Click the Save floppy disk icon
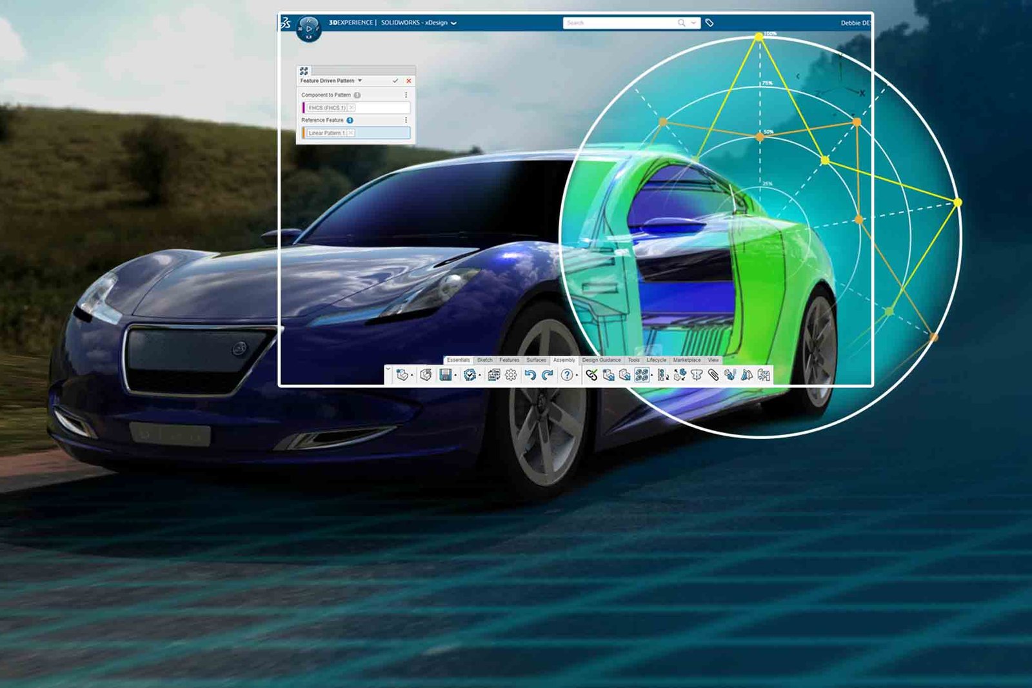 click(445, 375)
